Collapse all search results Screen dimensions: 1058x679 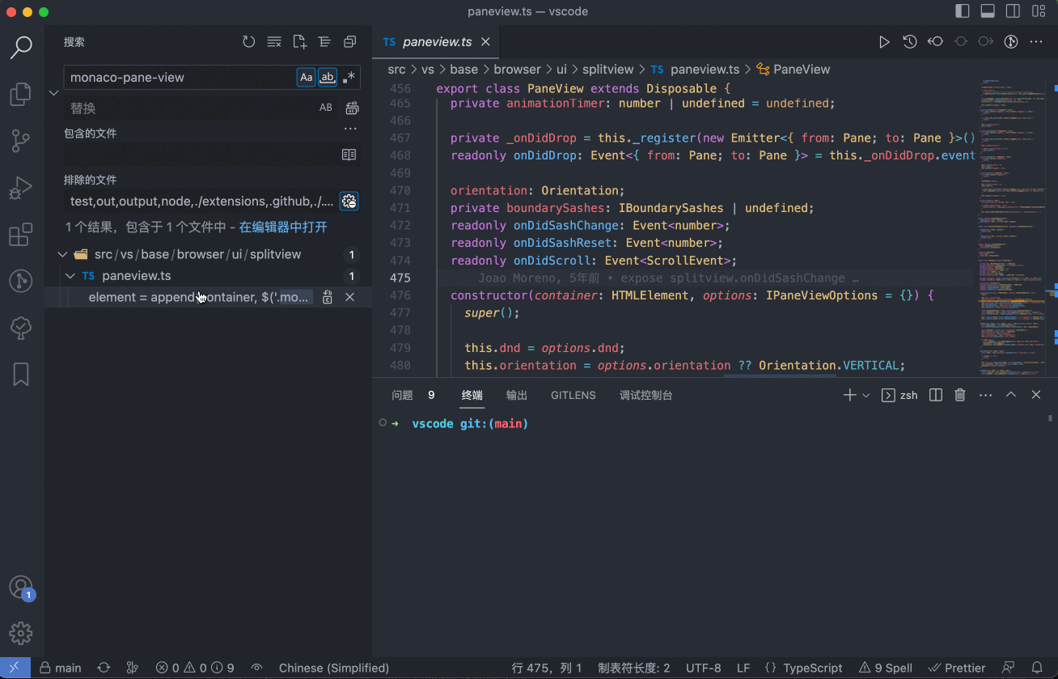pyautogui.click(x=349, y=42)
